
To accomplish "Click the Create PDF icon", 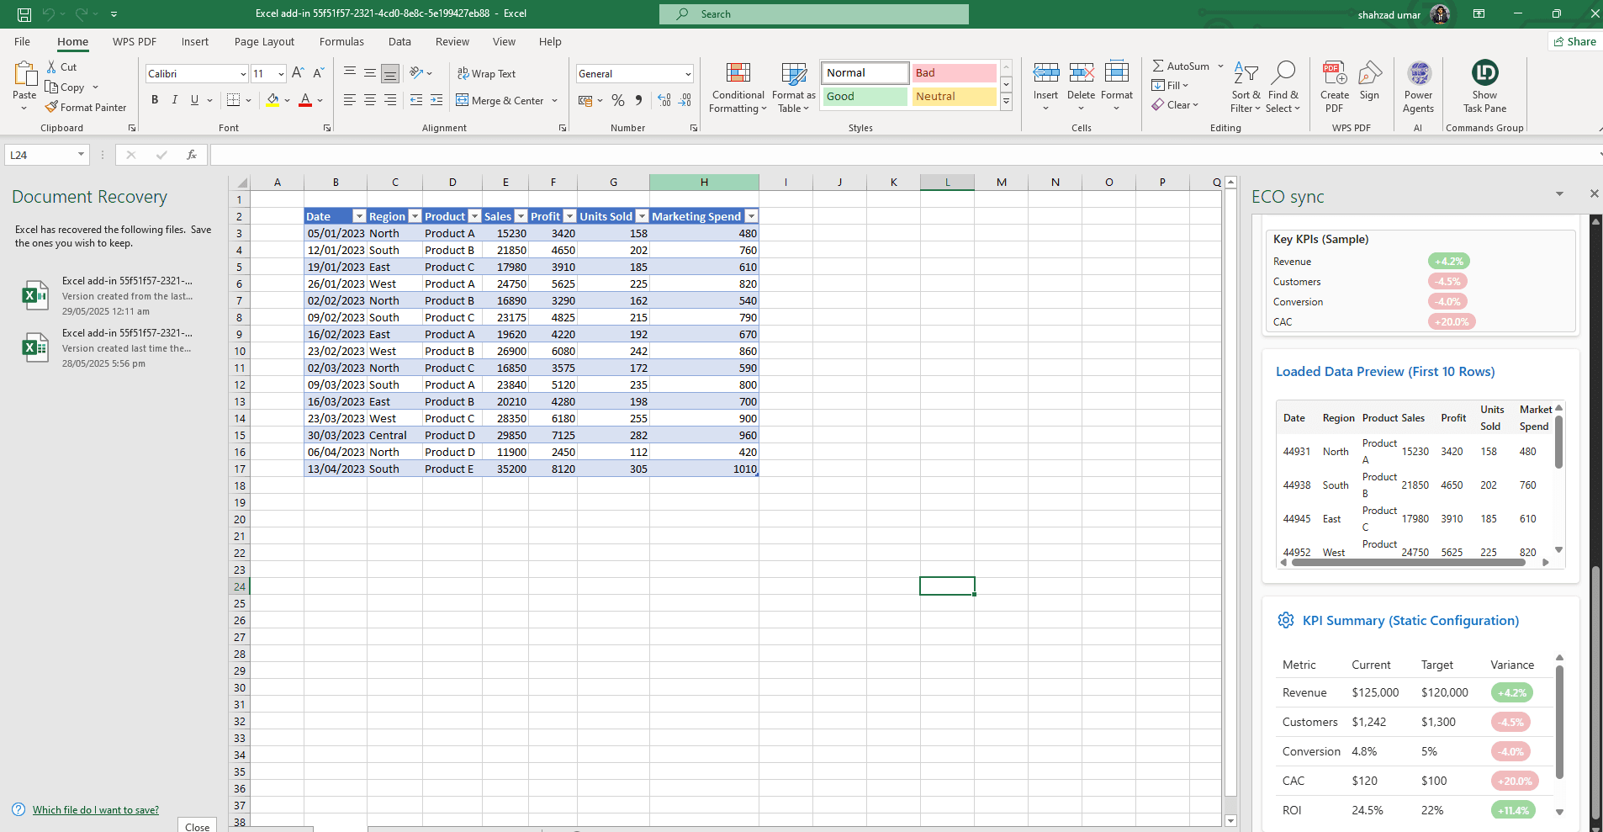I will (x=1335, y=73).
